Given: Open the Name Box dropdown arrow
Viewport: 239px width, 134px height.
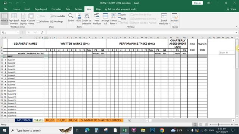Looking at the screenshot, I should coord(18,32).
